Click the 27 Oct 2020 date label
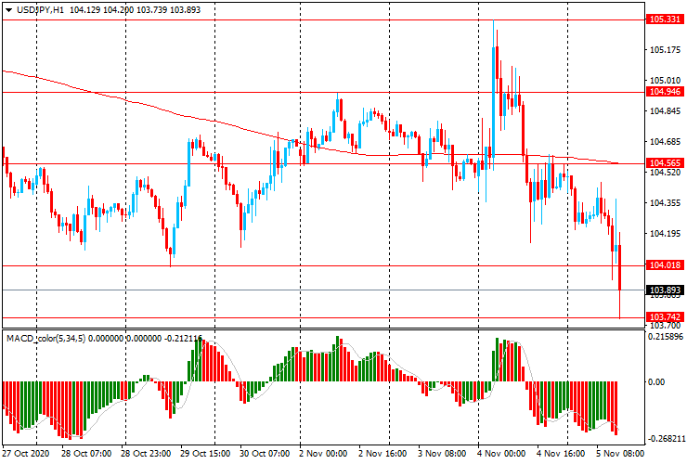The height and width of the screenshot is (464, 687). coord(25,454)
